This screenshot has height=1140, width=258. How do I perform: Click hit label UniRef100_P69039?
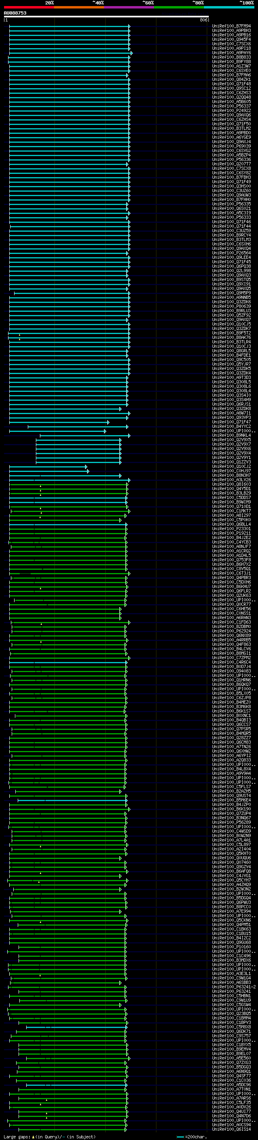pos(231,146)
